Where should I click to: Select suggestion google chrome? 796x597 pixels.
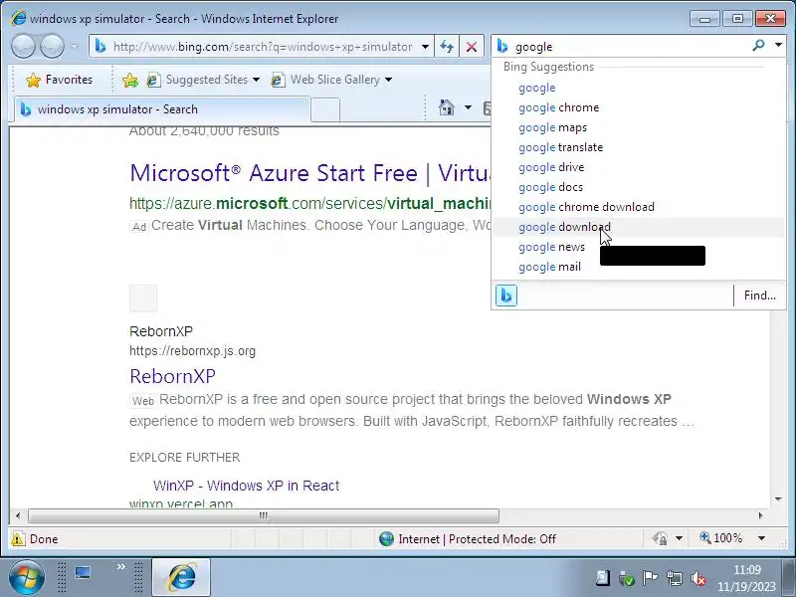tap(638, 107)
